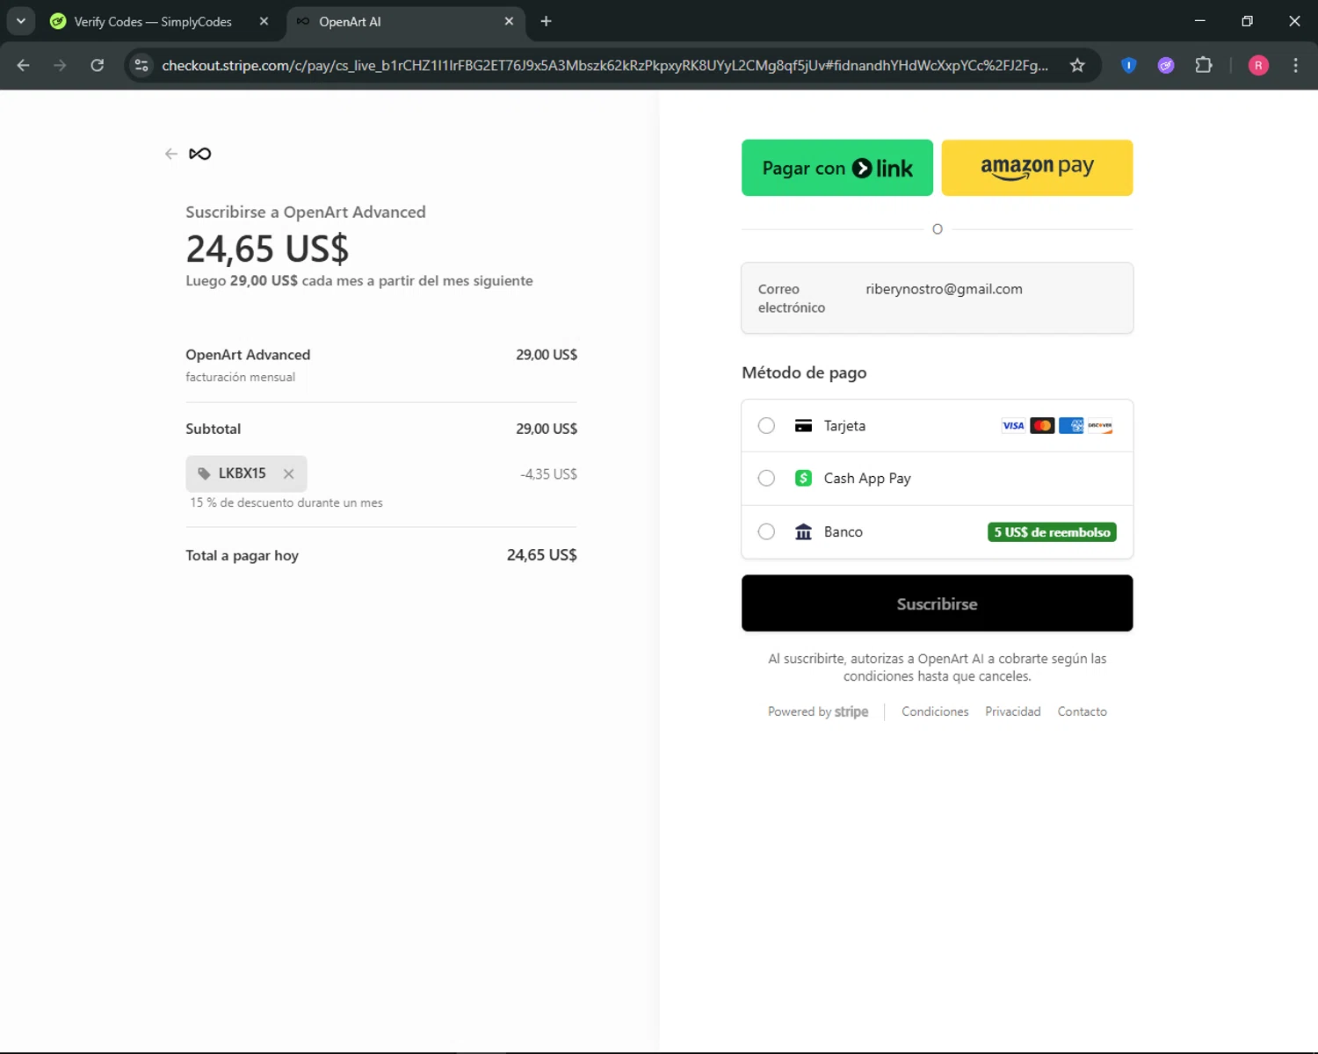Click the Total a pagar hoy label
The image size is (1318, 1054).
click(x=242, y=555)
